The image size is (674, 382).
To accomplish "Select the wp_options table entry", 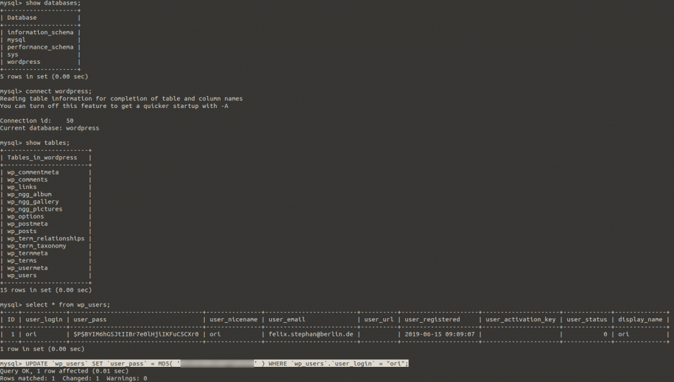I will tap(26, 217).
